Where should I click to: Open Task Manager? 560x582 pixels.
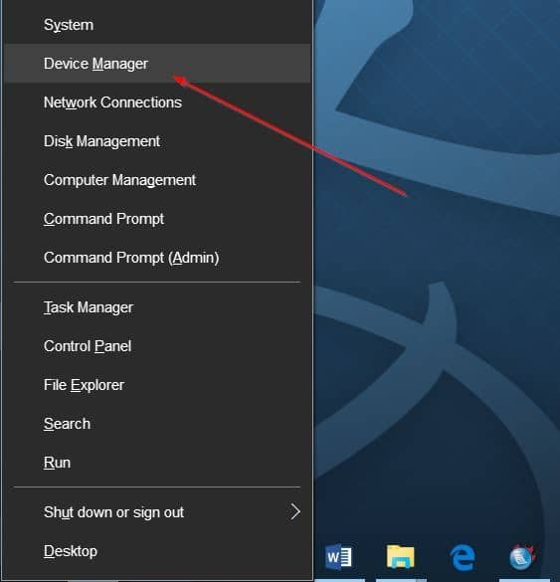[x=157, y=307]
